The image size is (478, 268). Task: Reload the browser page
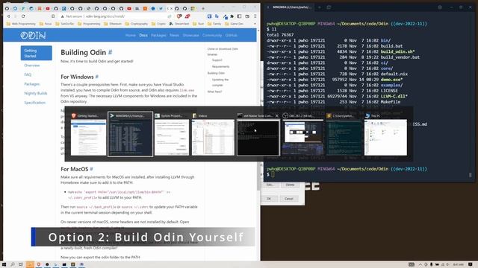[23, 16]
